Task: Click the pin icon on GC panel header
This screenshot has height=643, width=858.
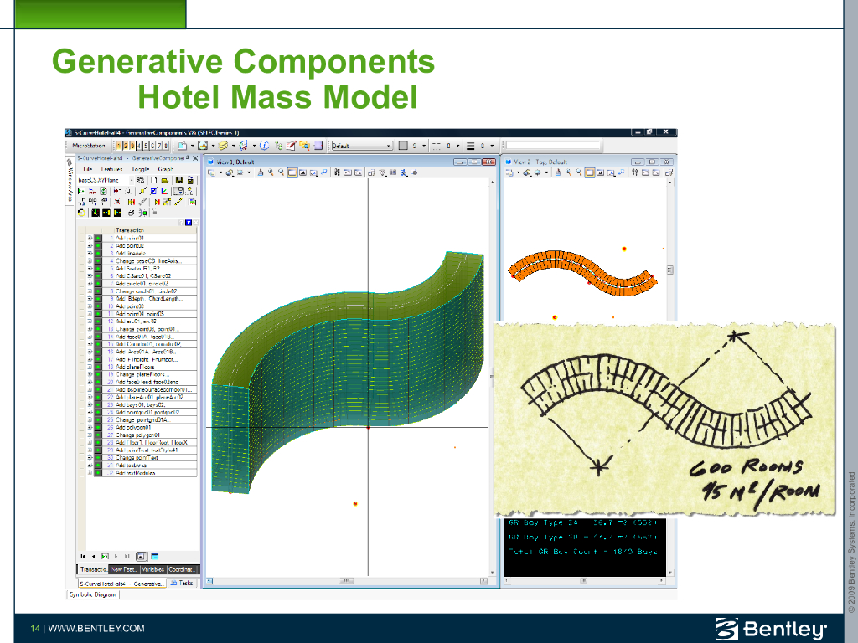Action: [188, 158]
